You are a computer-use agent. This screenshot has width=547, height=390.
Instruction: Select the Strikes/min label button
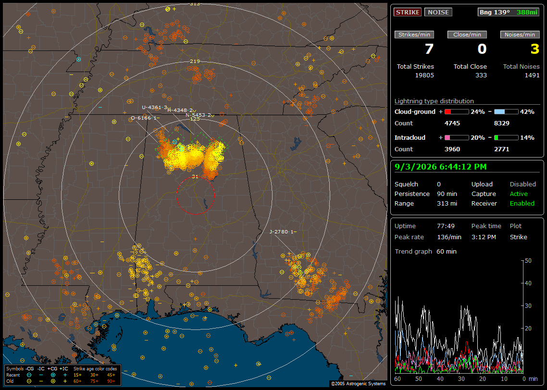click(x=414, y=35)
